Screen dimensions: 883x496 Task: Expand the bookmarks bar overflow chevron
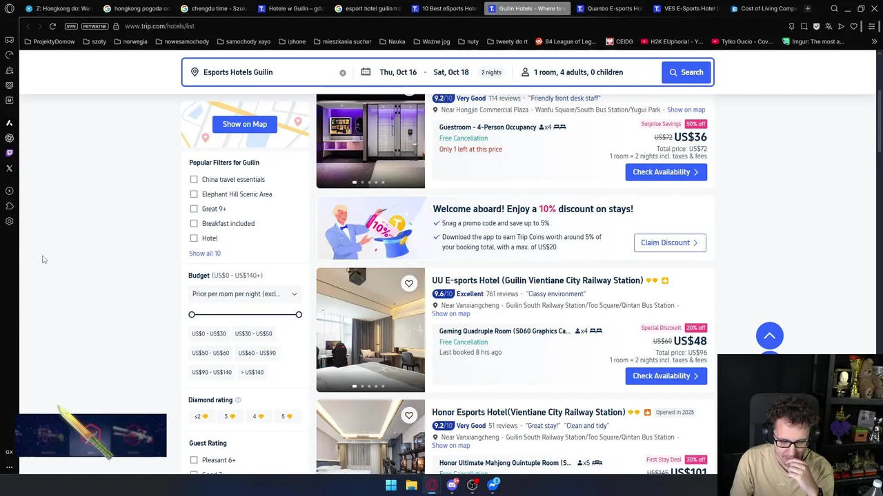[x=874, y=41]
